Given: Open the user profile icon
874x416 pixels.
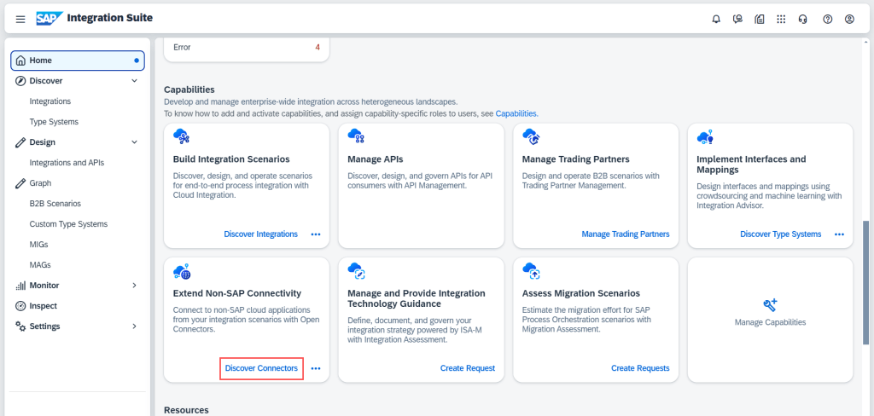Looking at the screenshot, I should [x=849, y=19].
